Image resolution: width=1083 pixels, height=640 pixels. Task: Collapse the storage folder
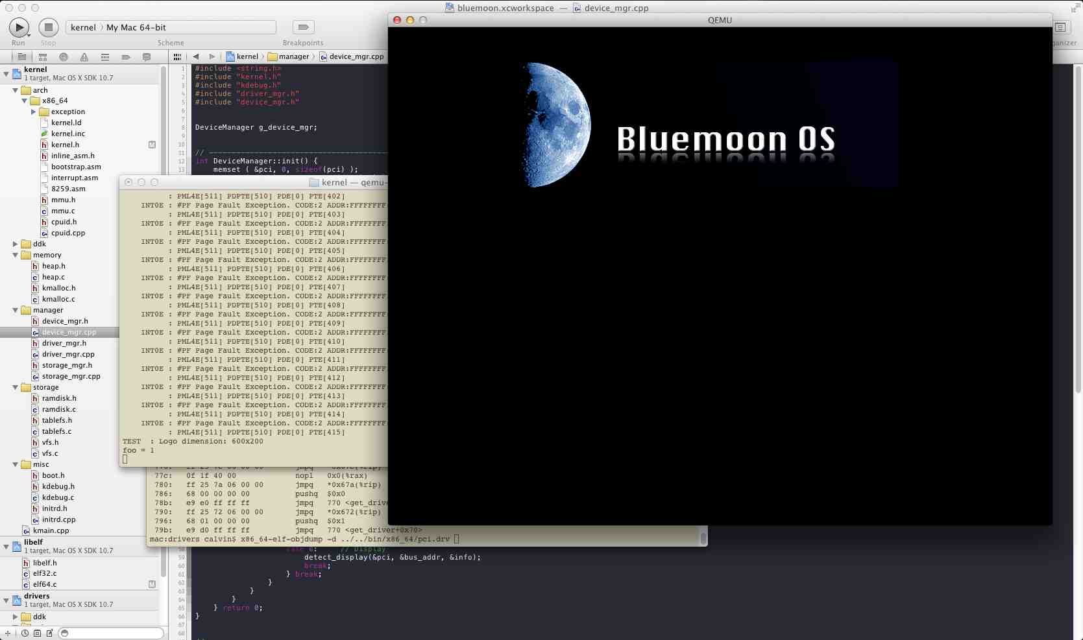click(16, 388)
